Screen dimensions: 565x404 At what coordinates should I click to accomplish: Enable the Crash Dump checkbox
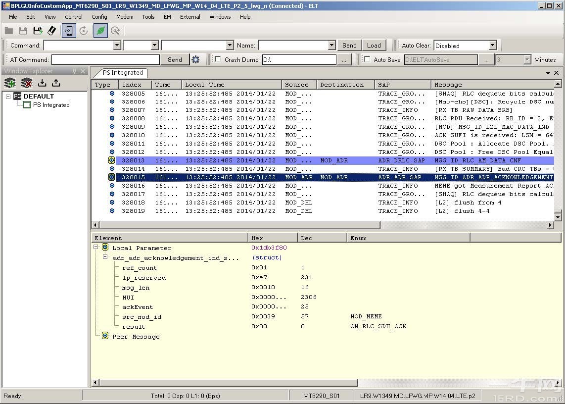(218, 59)
